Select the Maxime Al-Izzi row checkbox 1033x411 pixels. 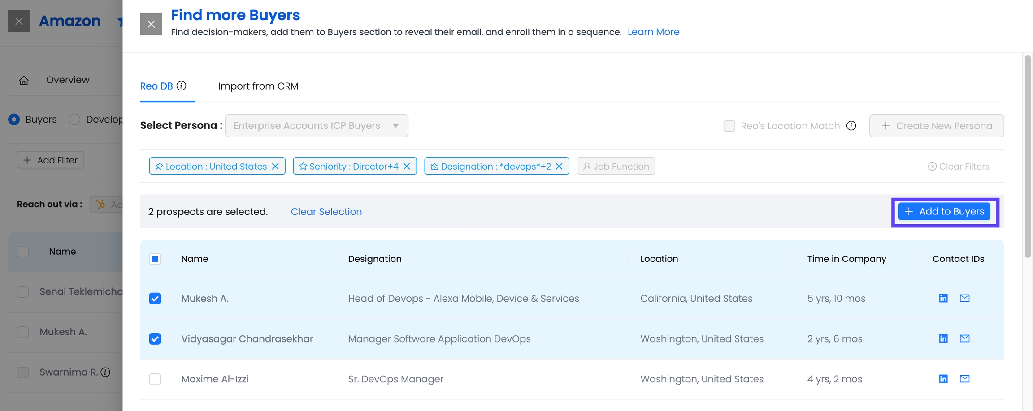tap(155, 379)
